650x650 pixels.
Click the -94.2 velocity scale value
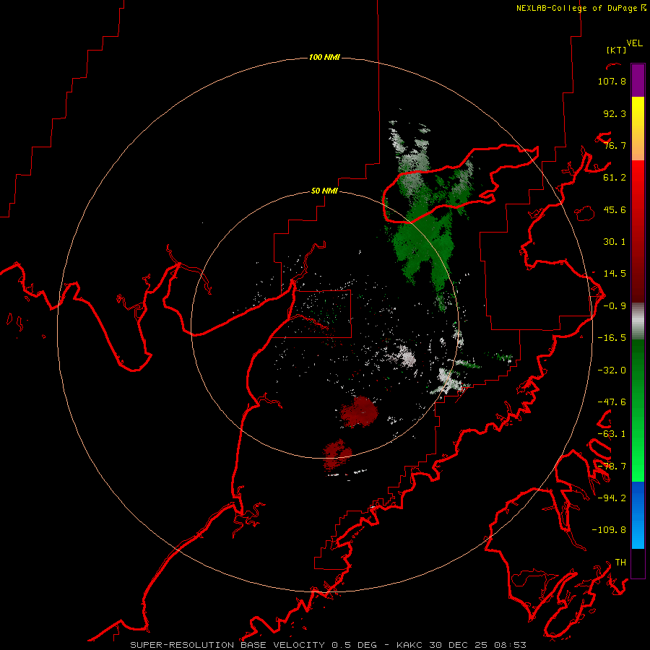(x=612, y=498)
